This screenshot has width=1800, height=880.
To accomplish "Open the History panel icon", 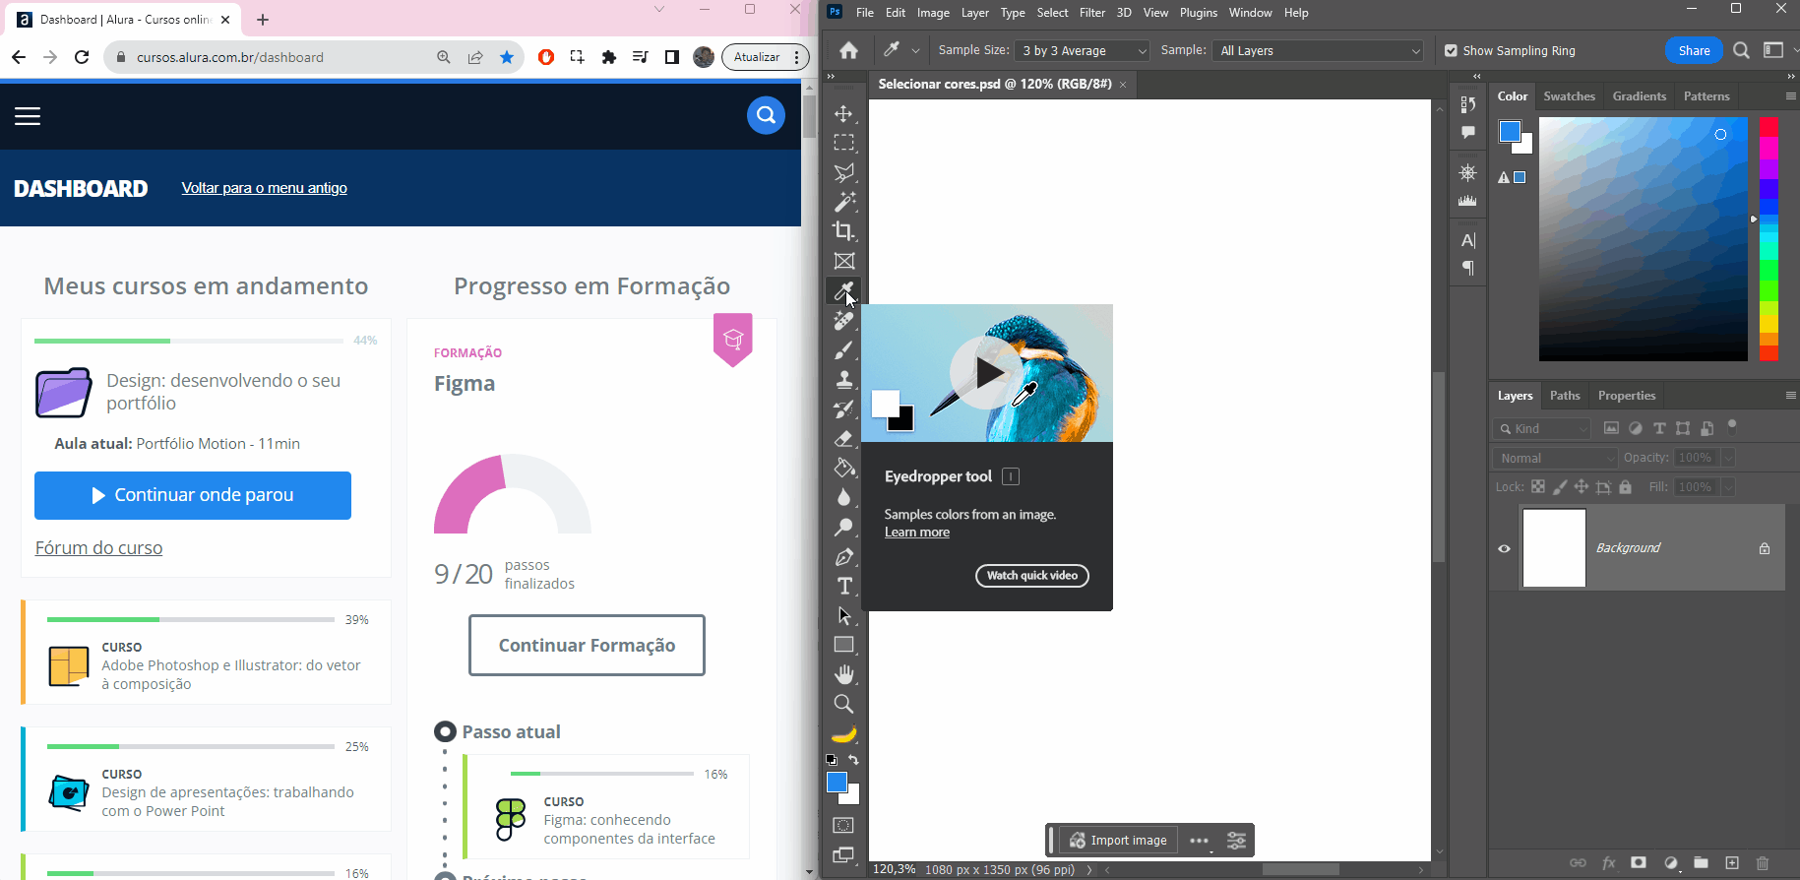I will (x=1468, y=103).
